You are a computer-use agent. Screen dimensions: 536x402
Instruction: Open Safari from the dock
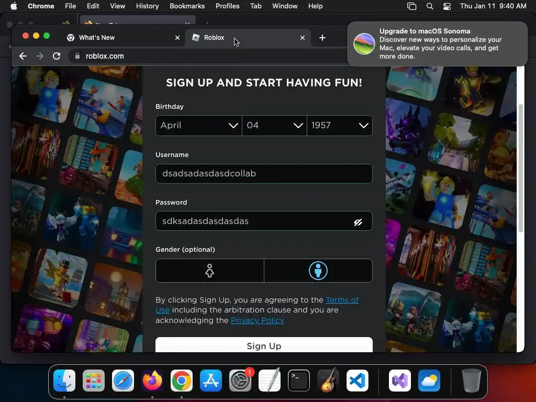click(x=122, y=381)
